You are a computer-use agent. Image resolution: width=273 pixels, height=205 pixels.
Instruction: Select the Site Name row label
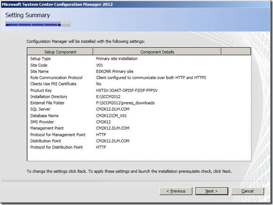(x=40, y=72)
